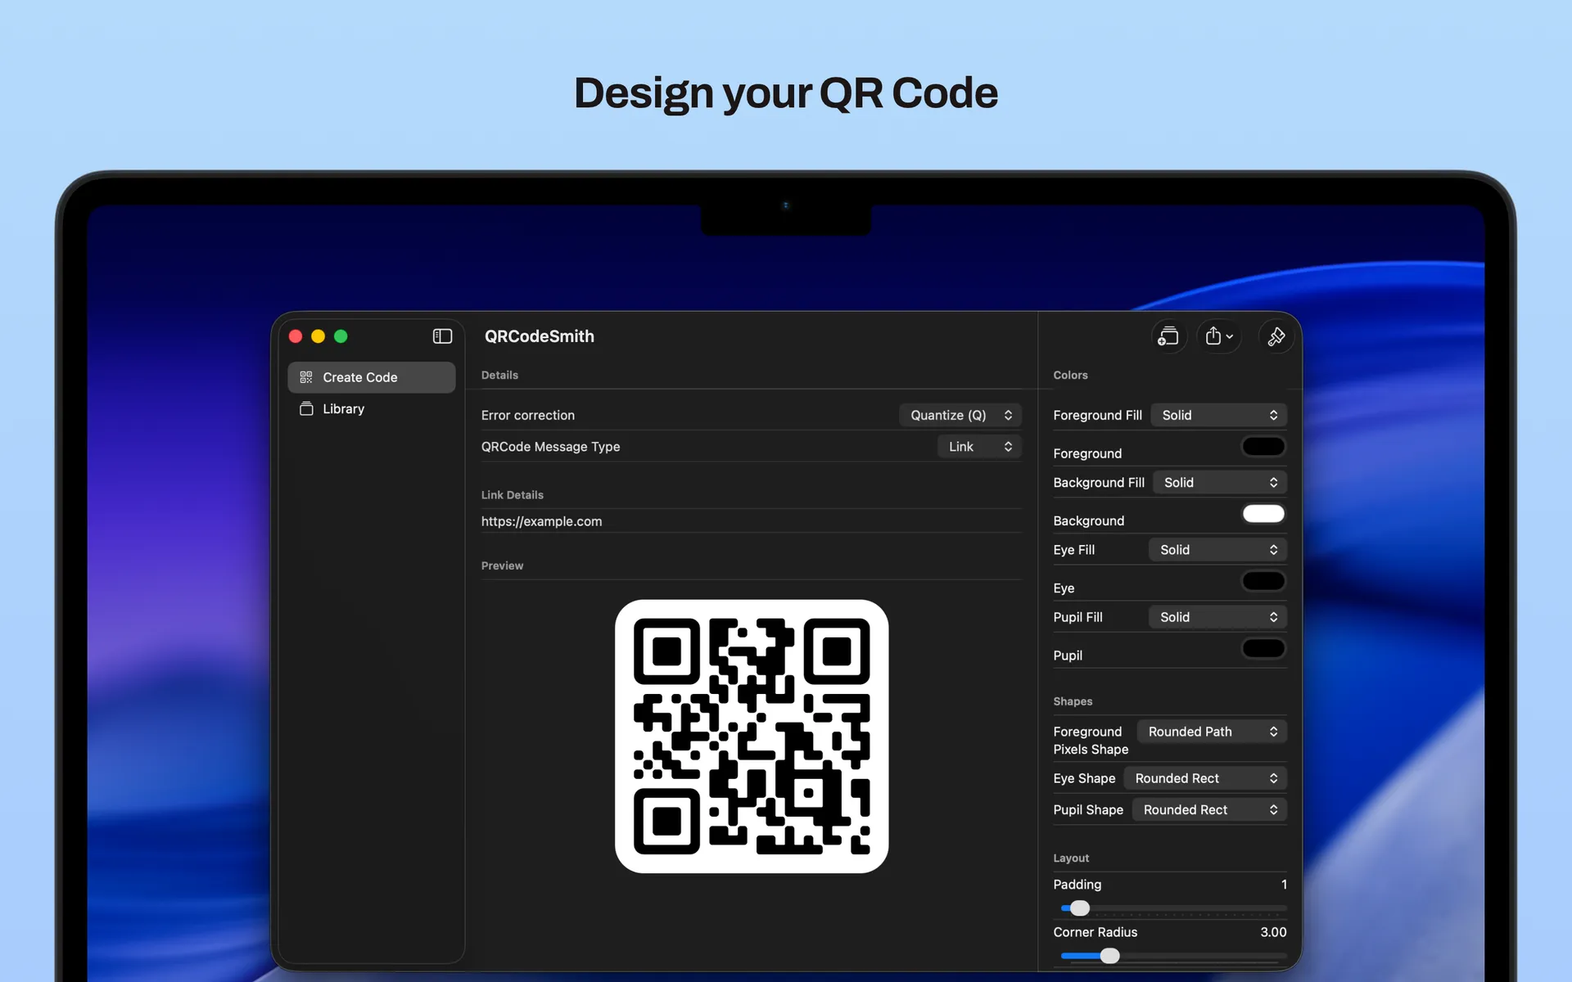The height and width of the screenshot is (982, 1572).
Task: Open the Error correction dropdown
Action: pos(960,415)
